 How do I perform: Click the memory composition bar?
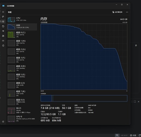click(x=84, y=98)
